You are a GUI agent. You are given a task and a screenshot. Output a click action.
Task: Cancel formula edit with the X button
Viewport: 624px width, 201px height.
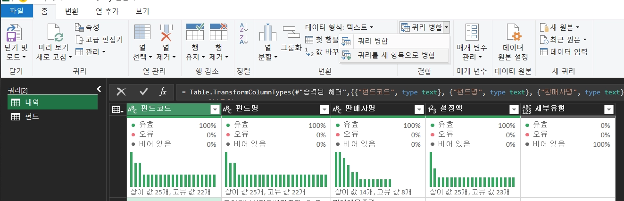(x=121, y=92)
